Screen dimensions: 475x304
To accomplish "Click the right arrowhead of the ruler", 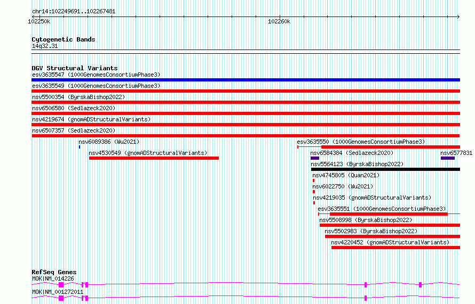I will (x=458, y=17).
